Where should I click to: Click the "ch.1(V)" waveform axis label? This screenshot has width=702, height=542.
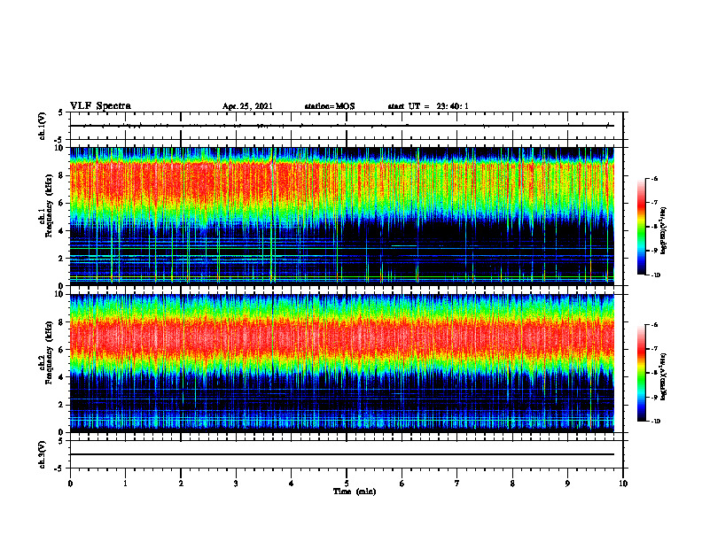[43, 126]
